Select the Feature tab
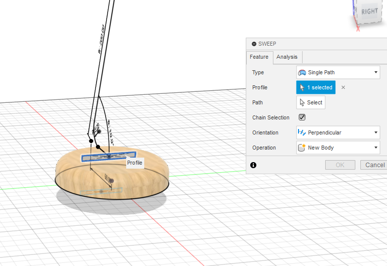The image size is (387, 266). [259, 57]
